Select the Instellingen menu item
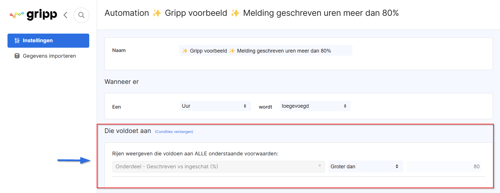The image size is (500, 193). pyautogui.click(x=48, y=40)
